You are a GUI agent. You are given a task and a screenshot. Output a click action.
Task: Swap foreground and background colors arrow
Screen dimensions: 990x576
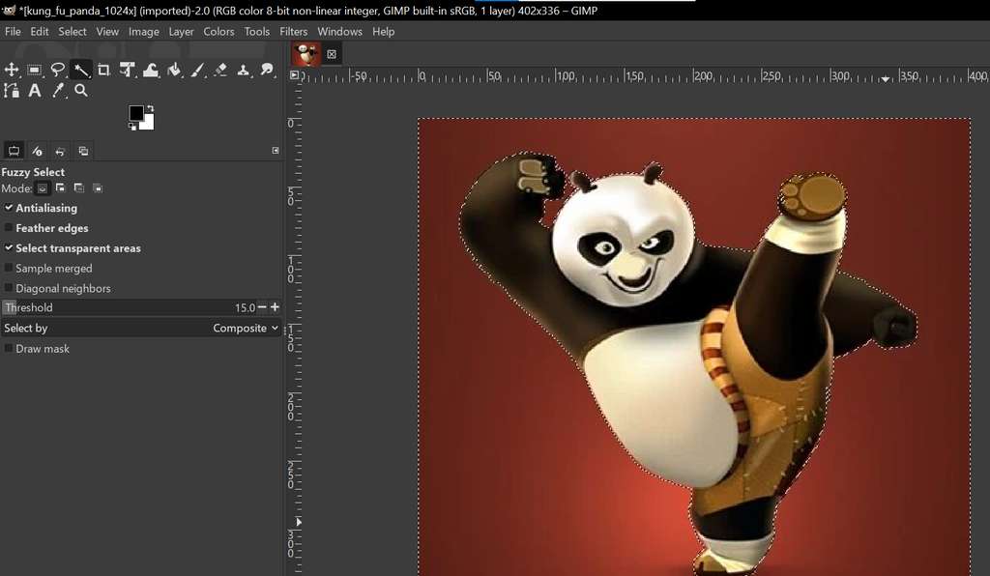(150, 109)
